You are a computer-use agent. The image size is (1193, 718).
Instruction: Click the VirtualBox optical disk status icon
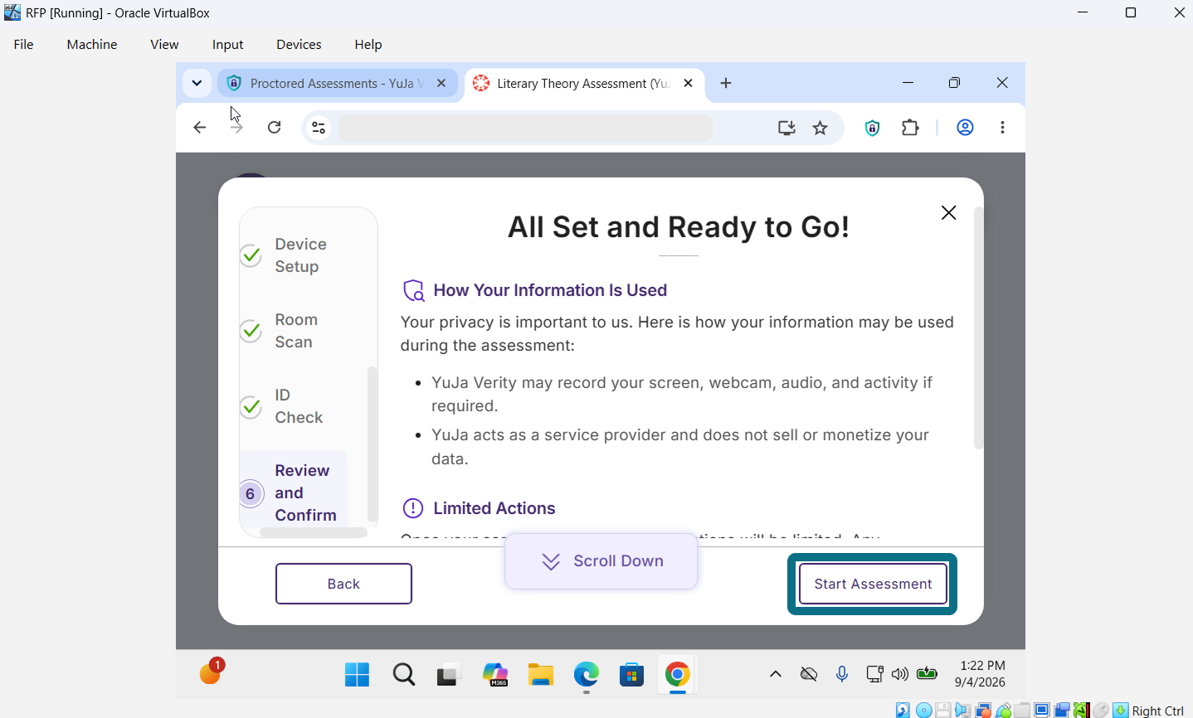923,711
